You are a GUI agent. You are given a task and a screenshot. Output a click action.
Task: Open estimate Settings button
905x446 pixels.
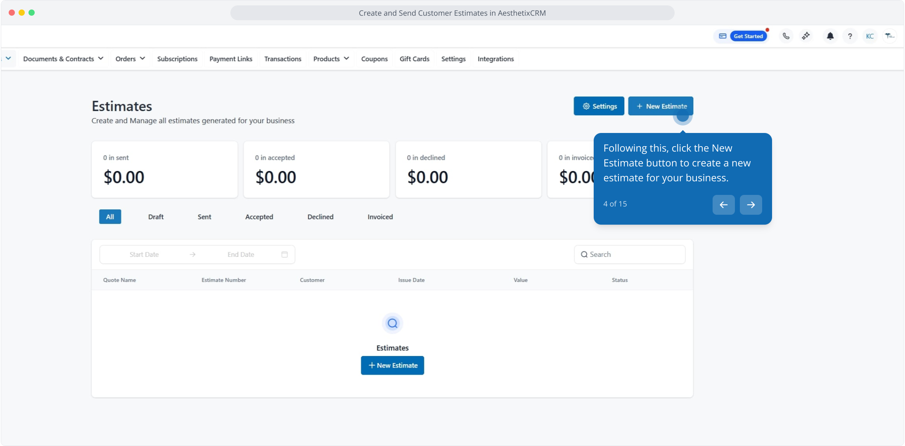click(599, 106)
